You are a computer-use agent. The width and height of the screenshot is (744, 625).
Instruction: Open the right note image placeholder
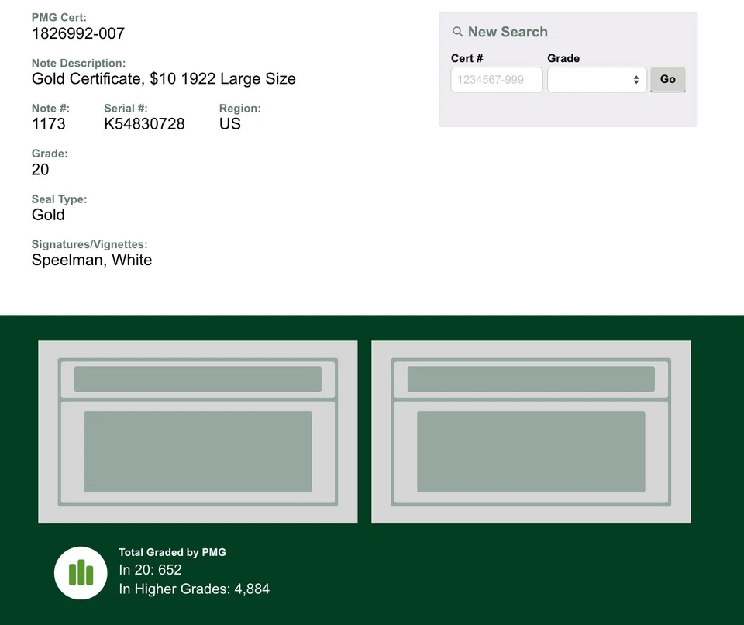[x=531, y=432]
